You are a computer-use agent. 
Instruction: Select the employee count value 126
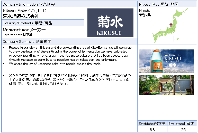click(x=182, y=129)
